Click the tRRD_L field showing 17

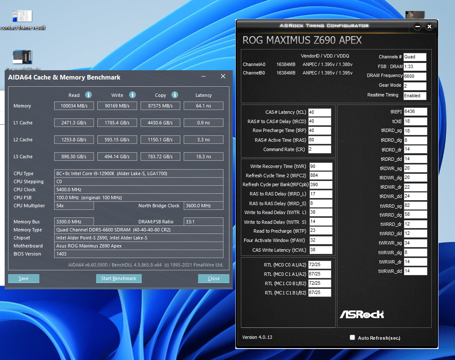(x=321, y=194)
